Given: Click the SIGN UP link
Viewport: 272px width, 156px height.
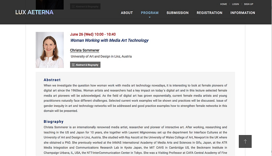Looking at the screenshot, I should 249,4.
